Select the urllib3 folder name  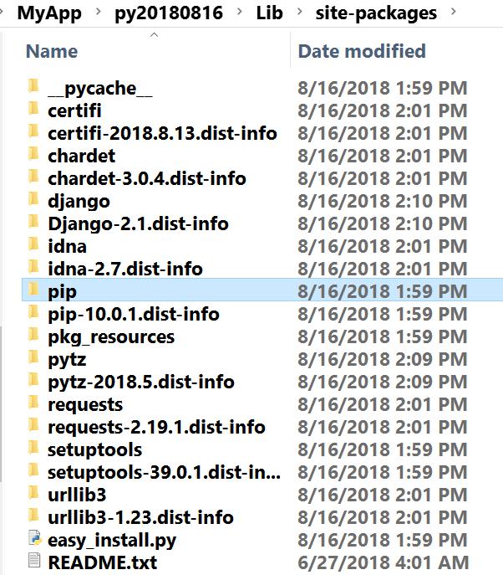tap(77, 495)
